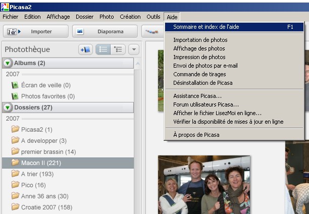
Task: Click the Écran de veille album icon
Action: click(15, 85)
